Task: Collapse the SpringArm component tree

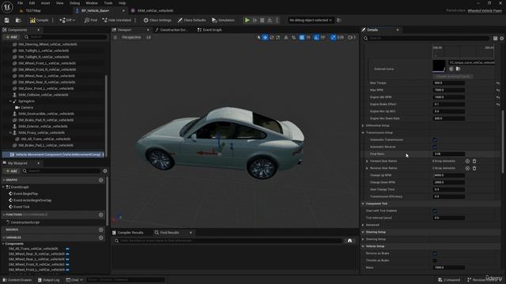Action: coord(10,101)
